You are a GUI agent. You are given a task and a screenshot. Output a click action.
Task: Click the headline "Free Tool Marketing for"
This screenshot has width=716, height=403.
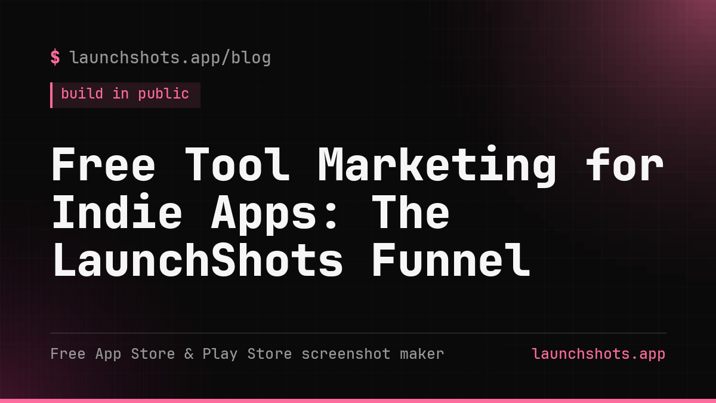[357, 165]
